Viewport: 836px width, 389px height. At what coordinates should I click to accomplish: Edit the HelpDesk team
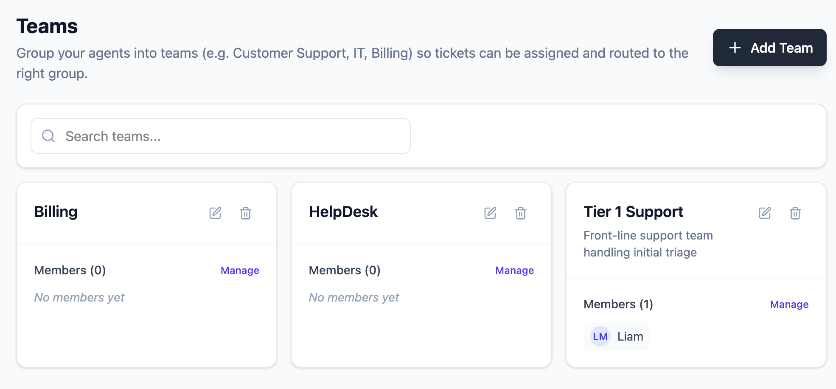(x=491, y=213)
